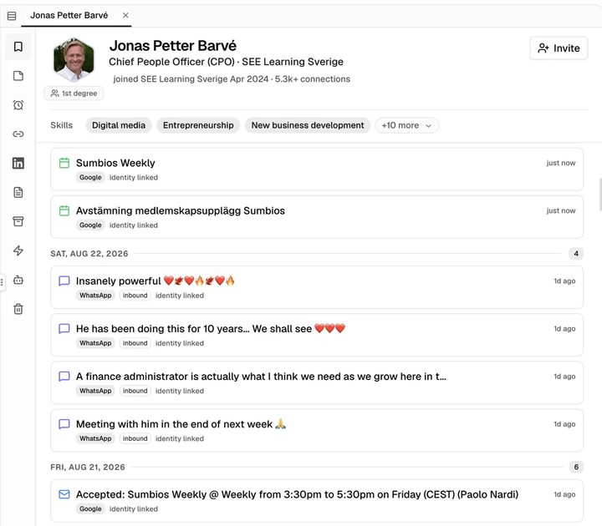Open the robot bot icon in sidebar
602x526 pixels.
(x=18, y=280)
